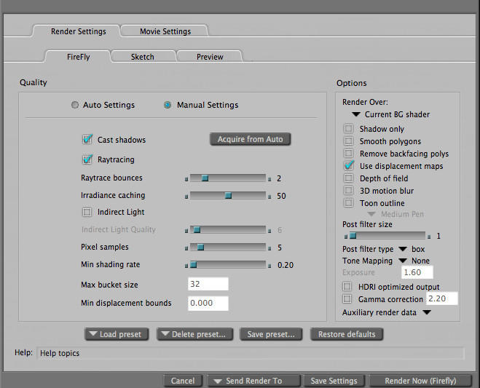This screenshot has width=480, height=388.
Task: Click the Pixel samples slider handle
Action: pos(200,248)
